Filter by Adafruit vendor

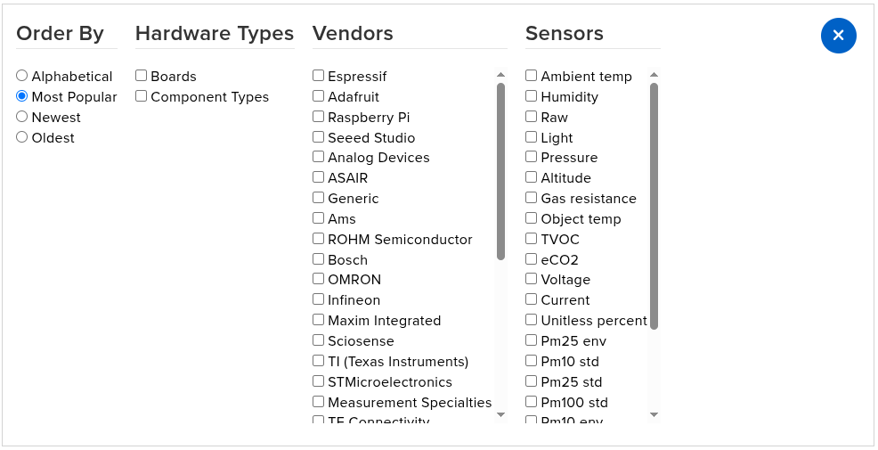click(319, 96)
